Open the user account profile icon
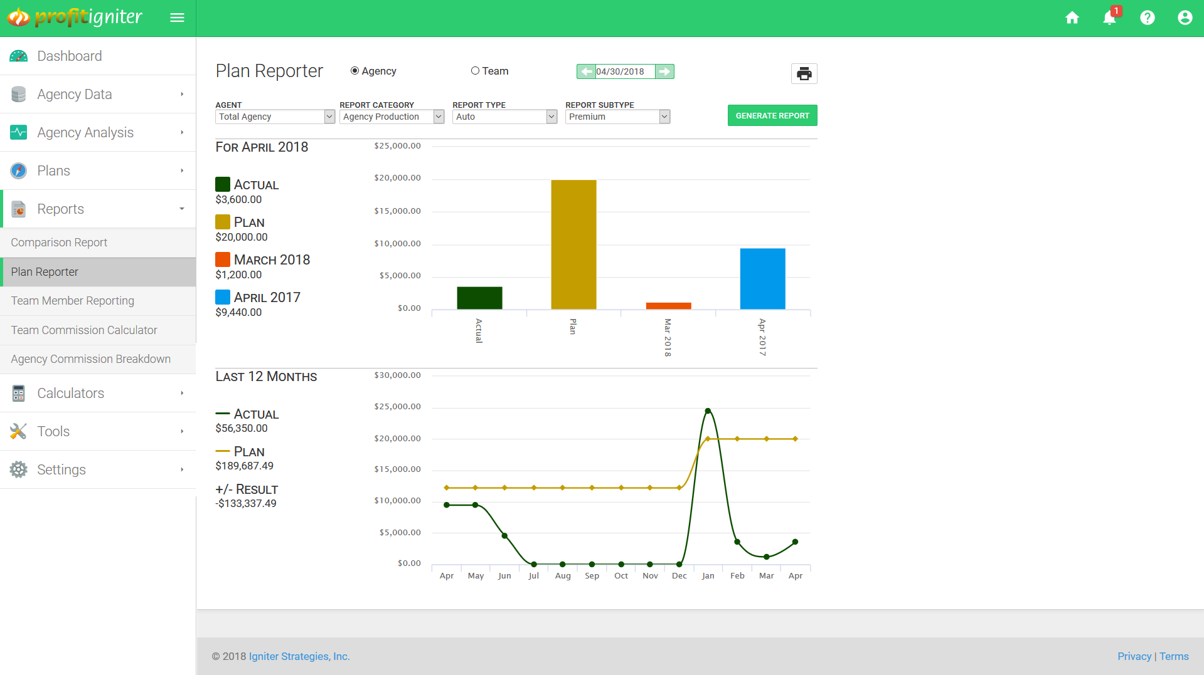 [x=1185, y=18]
